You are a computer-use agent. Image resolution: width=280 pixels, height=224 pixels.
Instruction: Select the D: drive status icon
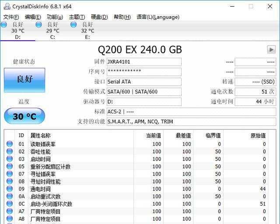(x=3, y=24)
